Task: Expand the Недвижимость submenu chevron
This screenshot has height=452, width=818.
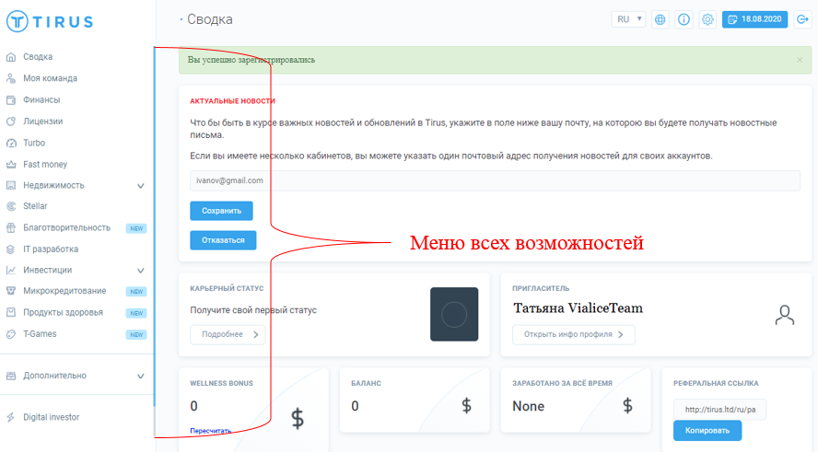Action: 140,186
